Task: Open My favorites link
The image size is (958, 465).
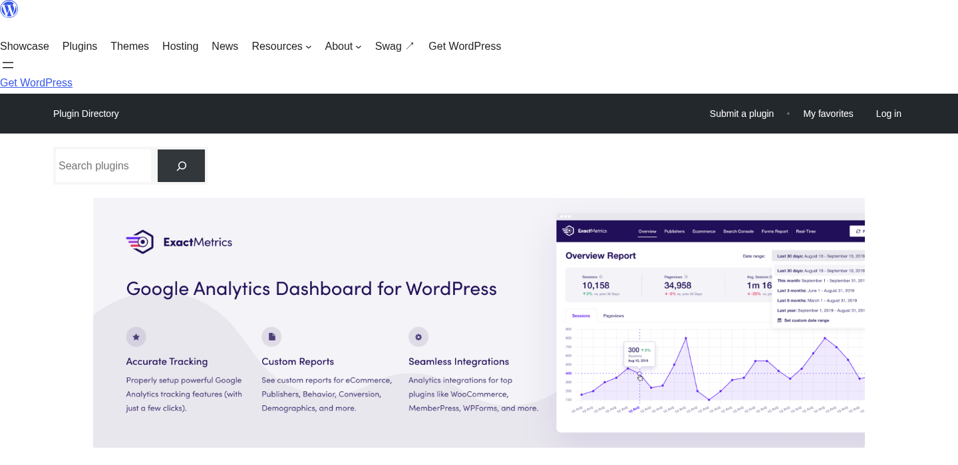Action: click(828, 114)
